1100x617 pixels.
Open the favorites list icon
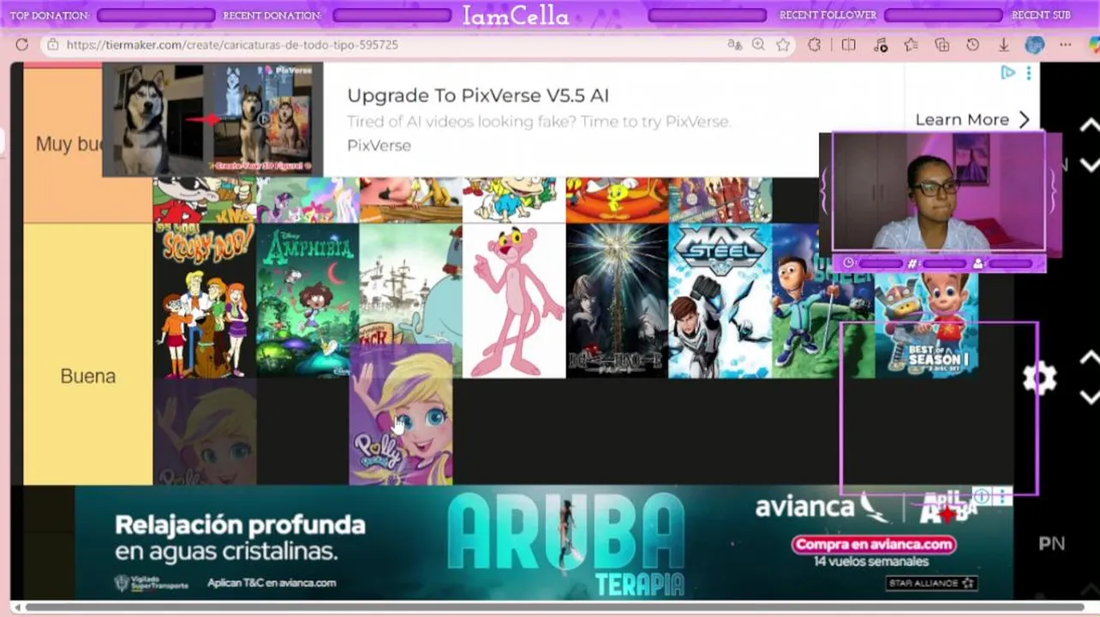[x=911, y=45]
